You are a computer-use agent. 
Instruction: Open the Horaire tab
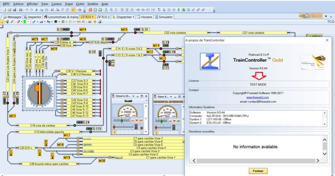pyautogui.click(x=145, y=17)
